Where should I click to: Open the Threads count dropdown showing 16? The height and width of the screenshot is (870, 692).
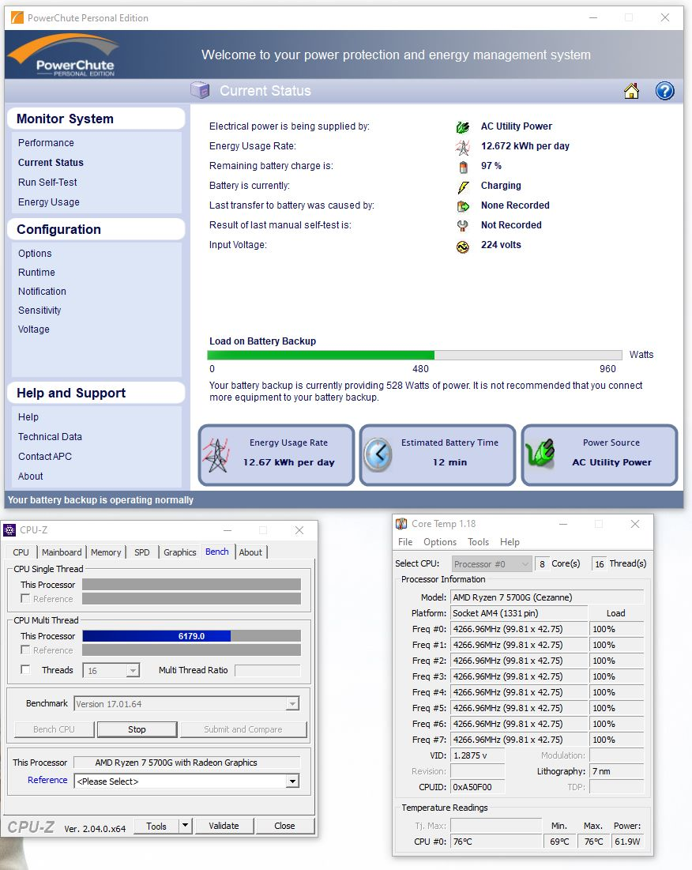coord(111,670)
